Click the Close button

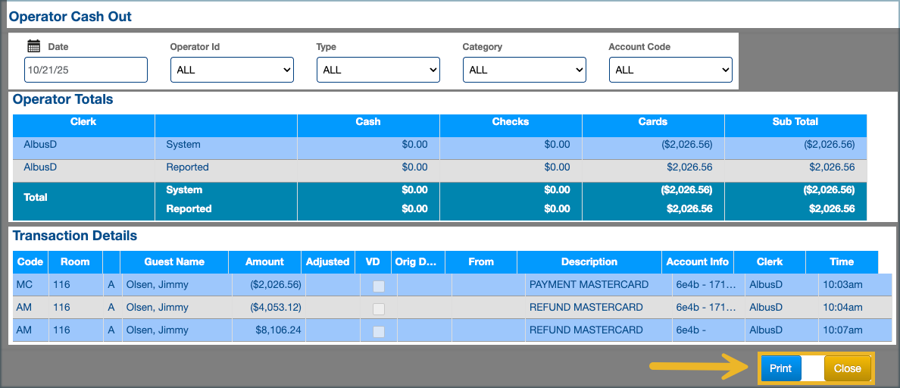click(847, 368)
